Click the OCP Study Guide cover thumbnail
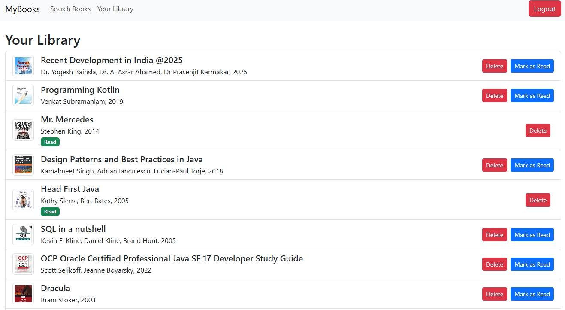The image size is (565, 310). coord(23,264)
